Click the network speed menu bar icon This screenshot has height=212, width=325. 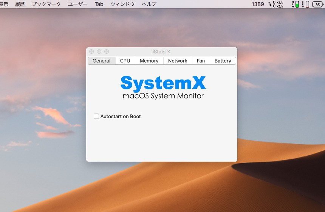tap(275, 4)
